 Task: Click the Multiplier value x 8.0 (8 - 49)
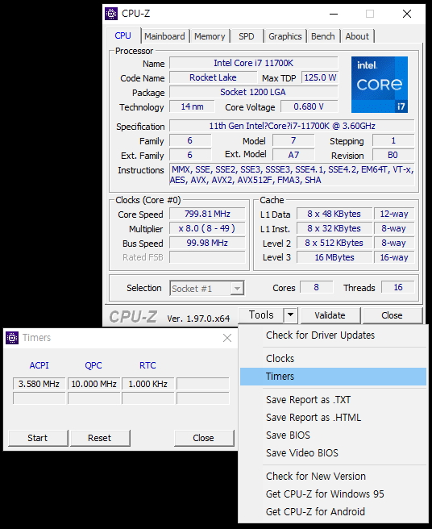[207, 228]
